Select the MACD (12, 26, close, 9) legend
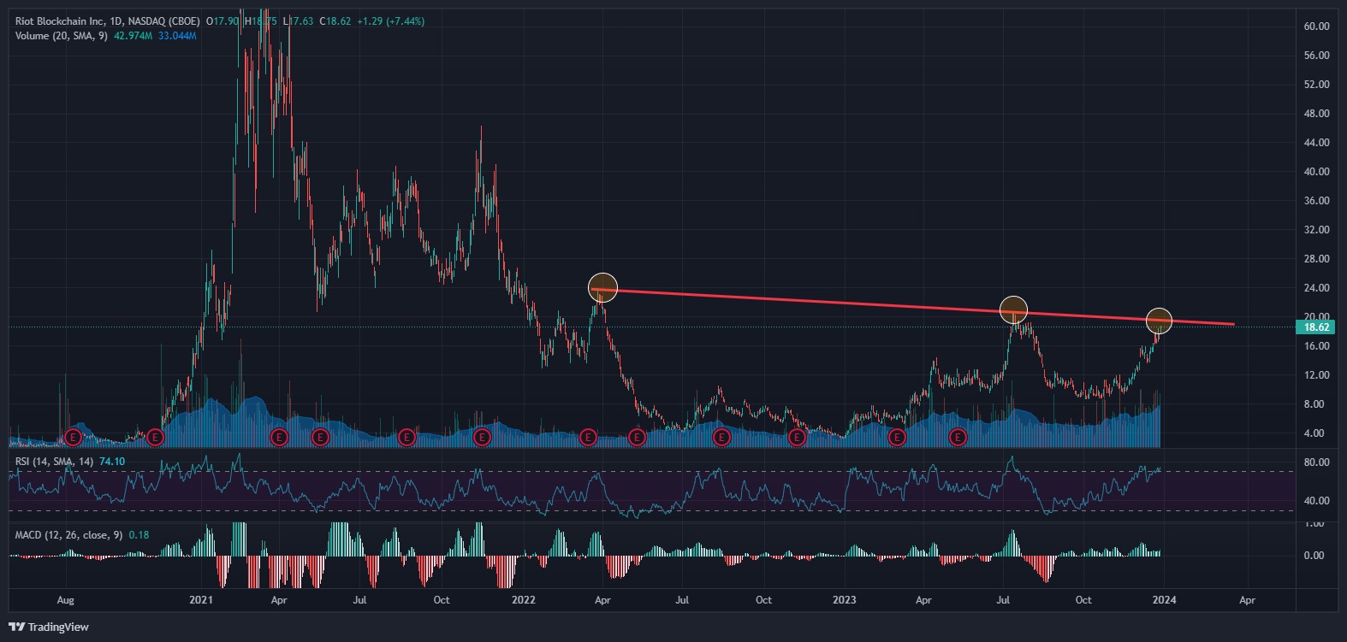This screenshot has height=642, width=1347. click(x=68, y=535)
